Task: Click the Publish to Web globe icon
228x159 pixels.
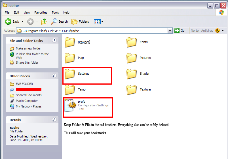Action: point(12,54)
